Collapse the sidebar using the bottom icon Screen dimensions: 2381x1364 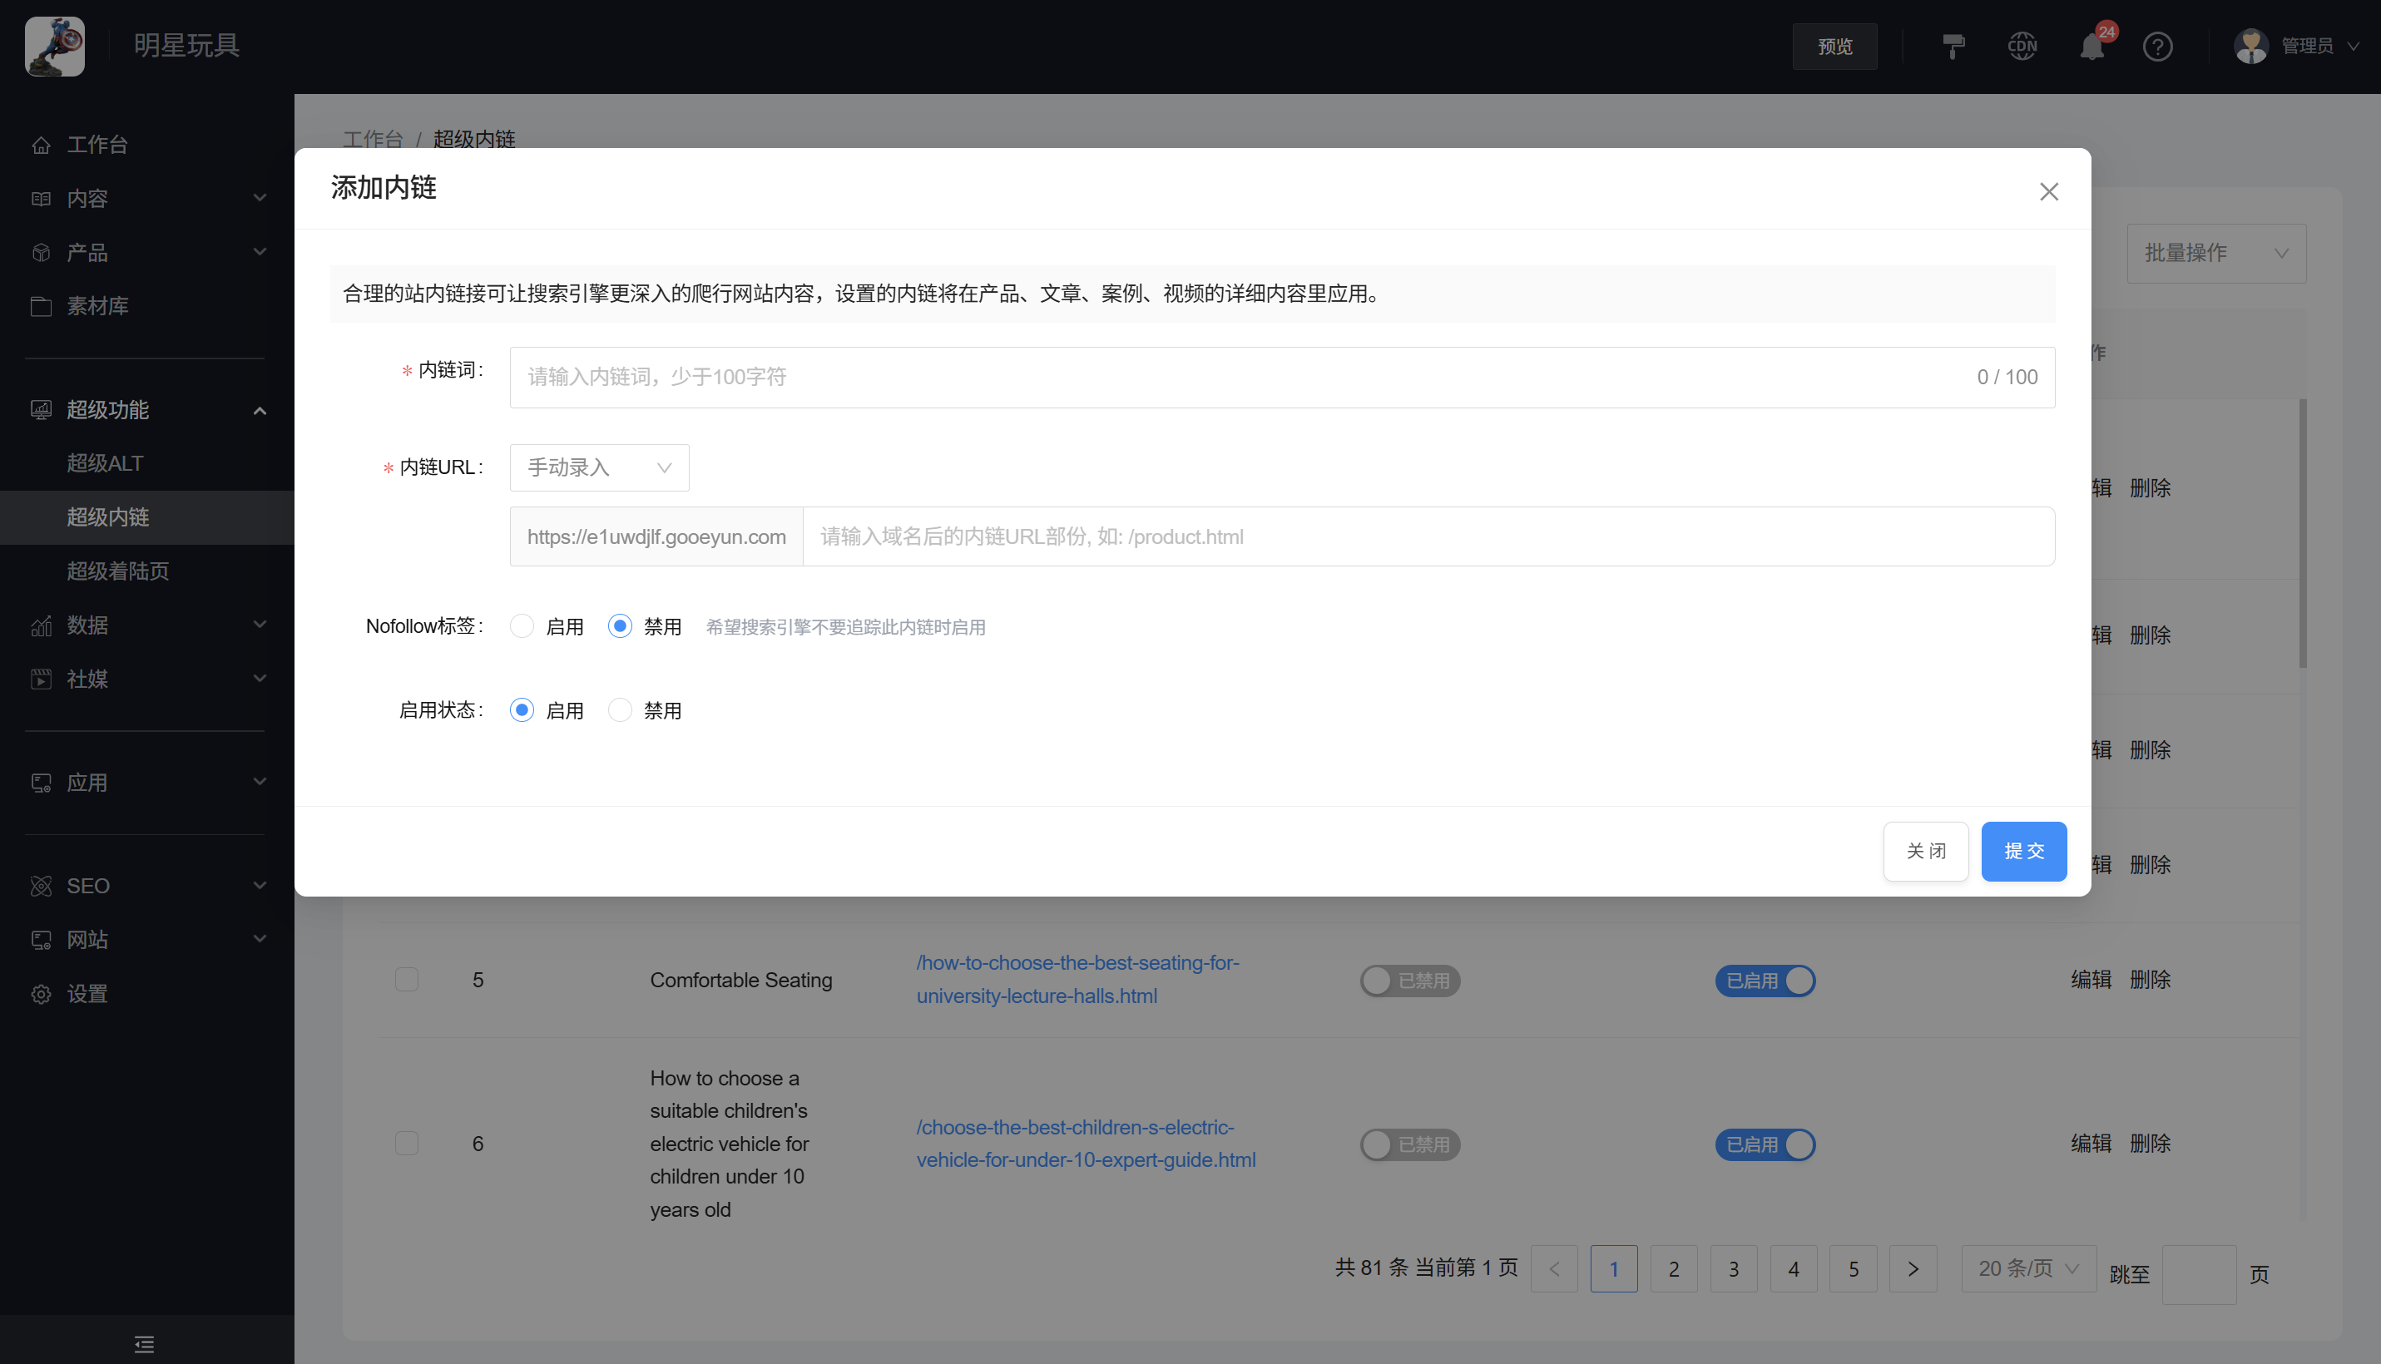144,1343
